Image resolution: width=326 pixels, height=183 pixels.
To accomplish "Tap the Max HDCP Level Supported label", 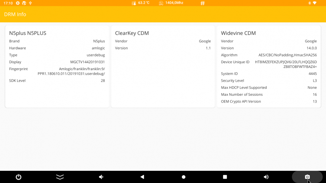I will [x=244, y=88].
